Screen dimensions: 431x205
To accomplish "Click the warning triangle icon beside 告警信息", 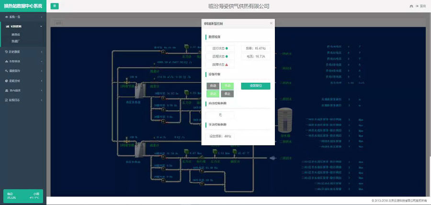I will [x=7, y=61].
